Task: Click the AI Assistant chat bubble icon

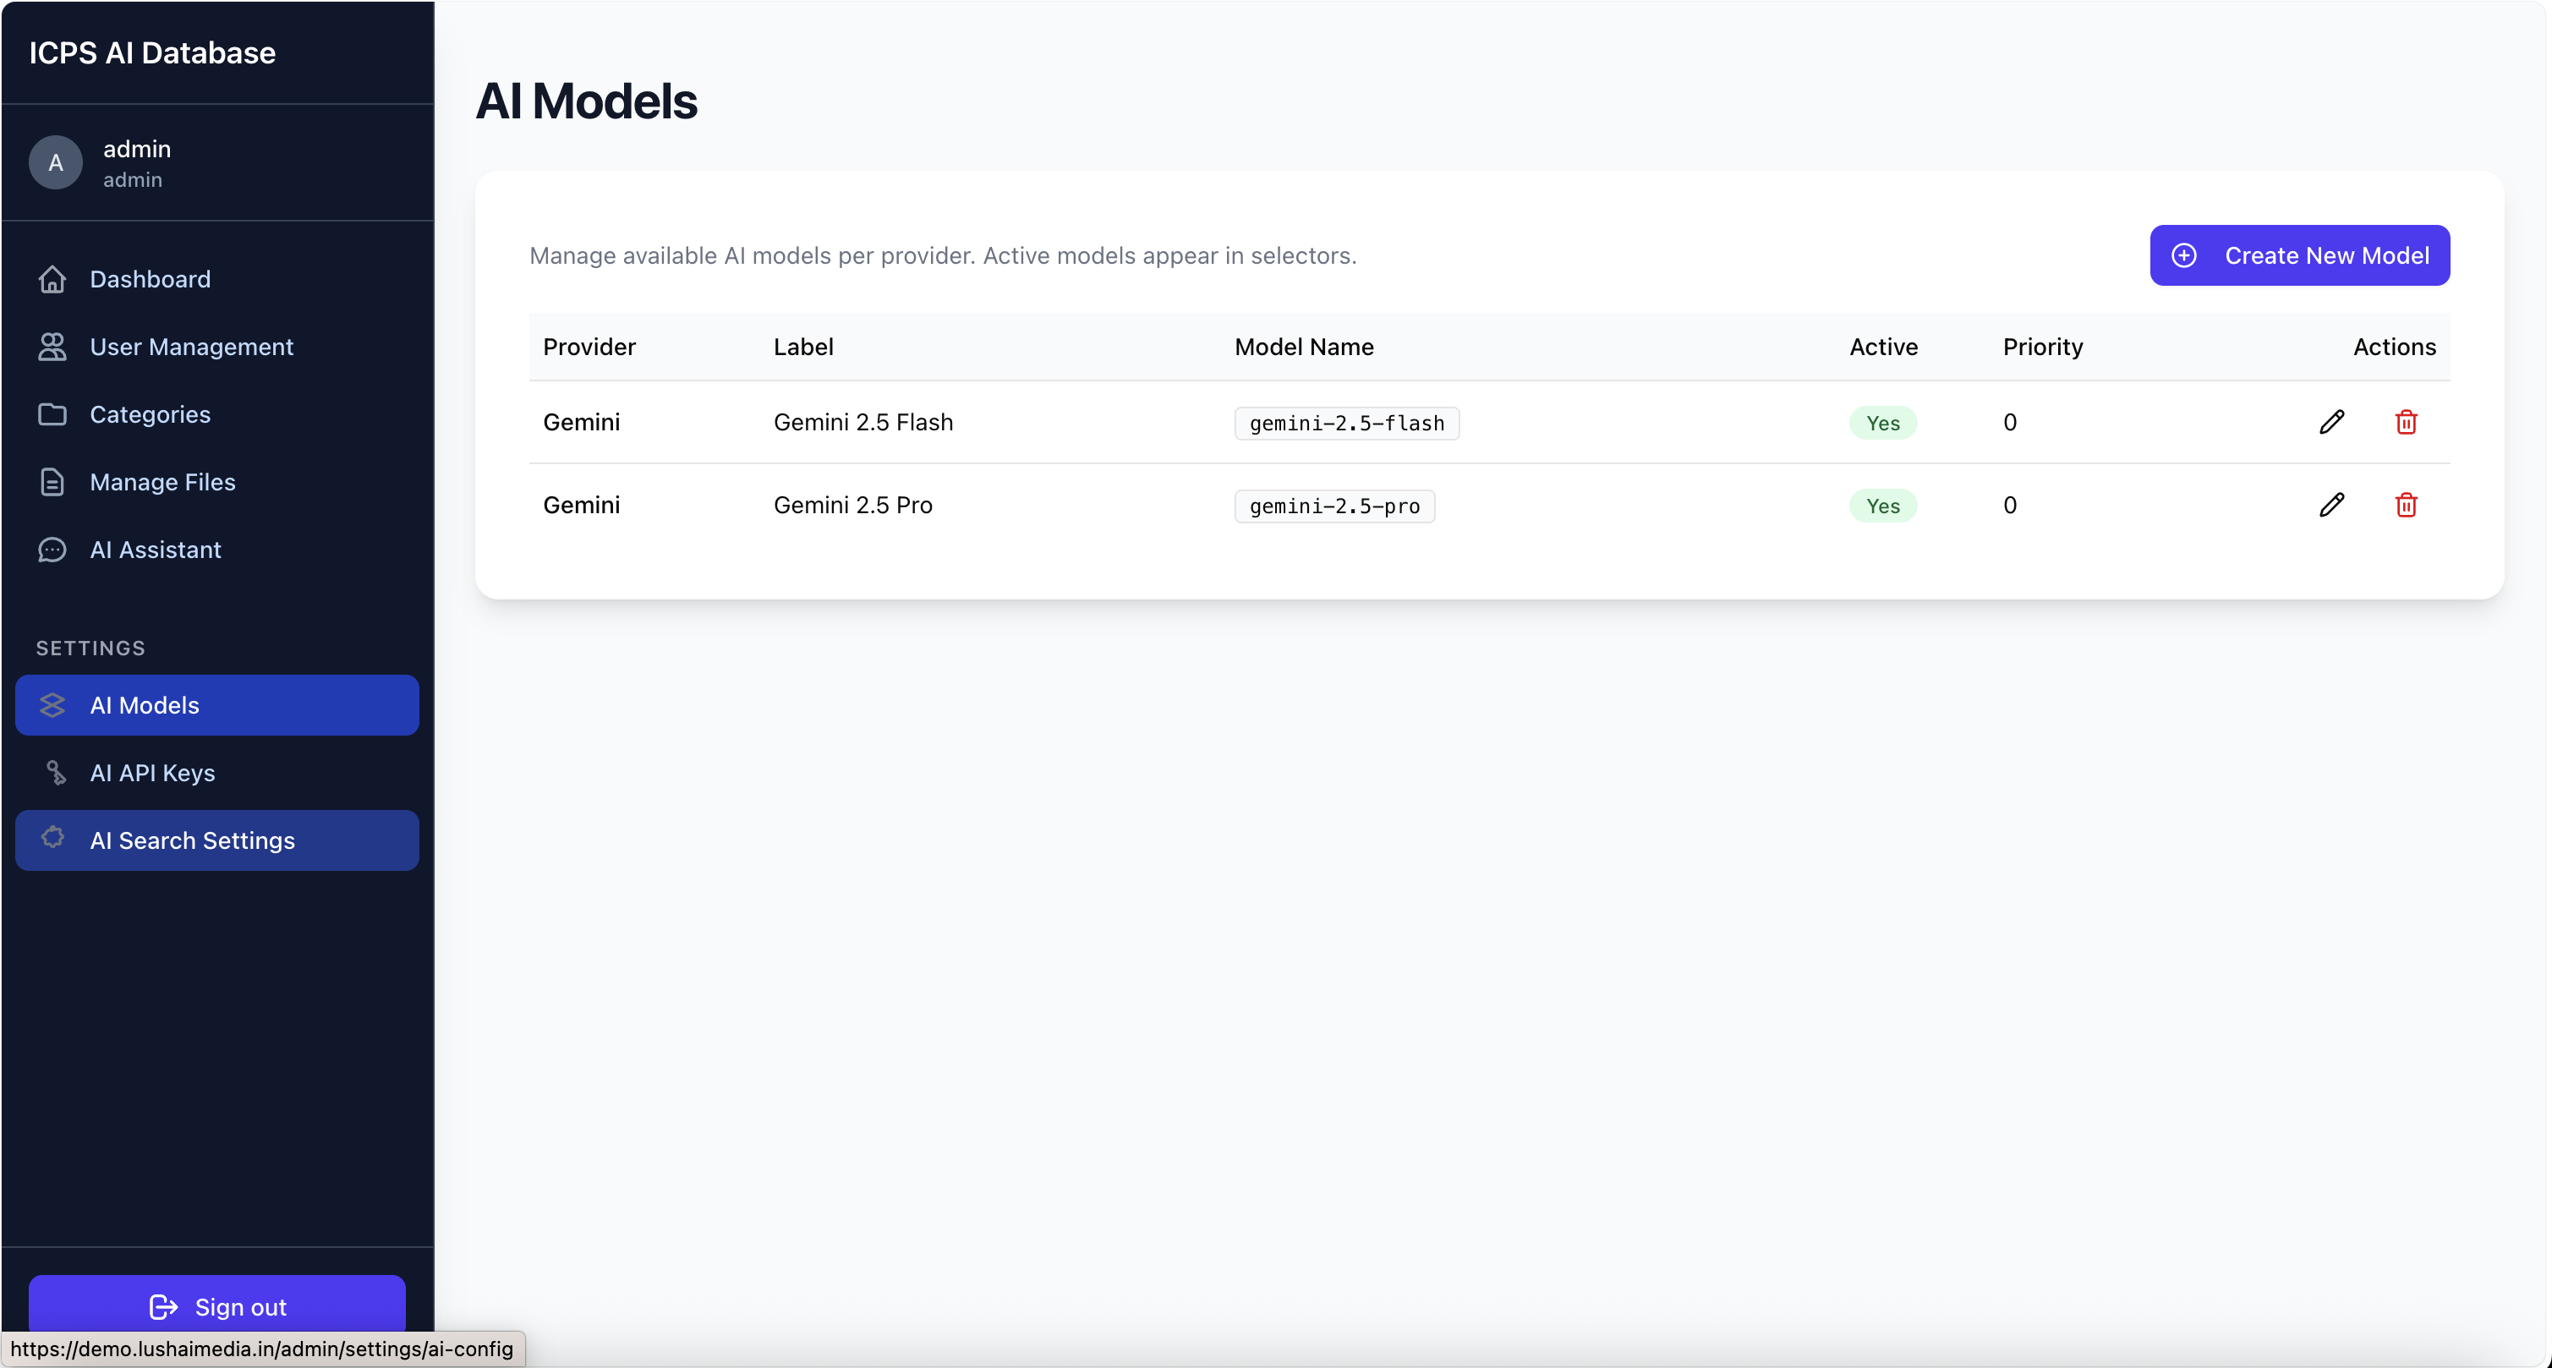Action: (x=52, y=550)
